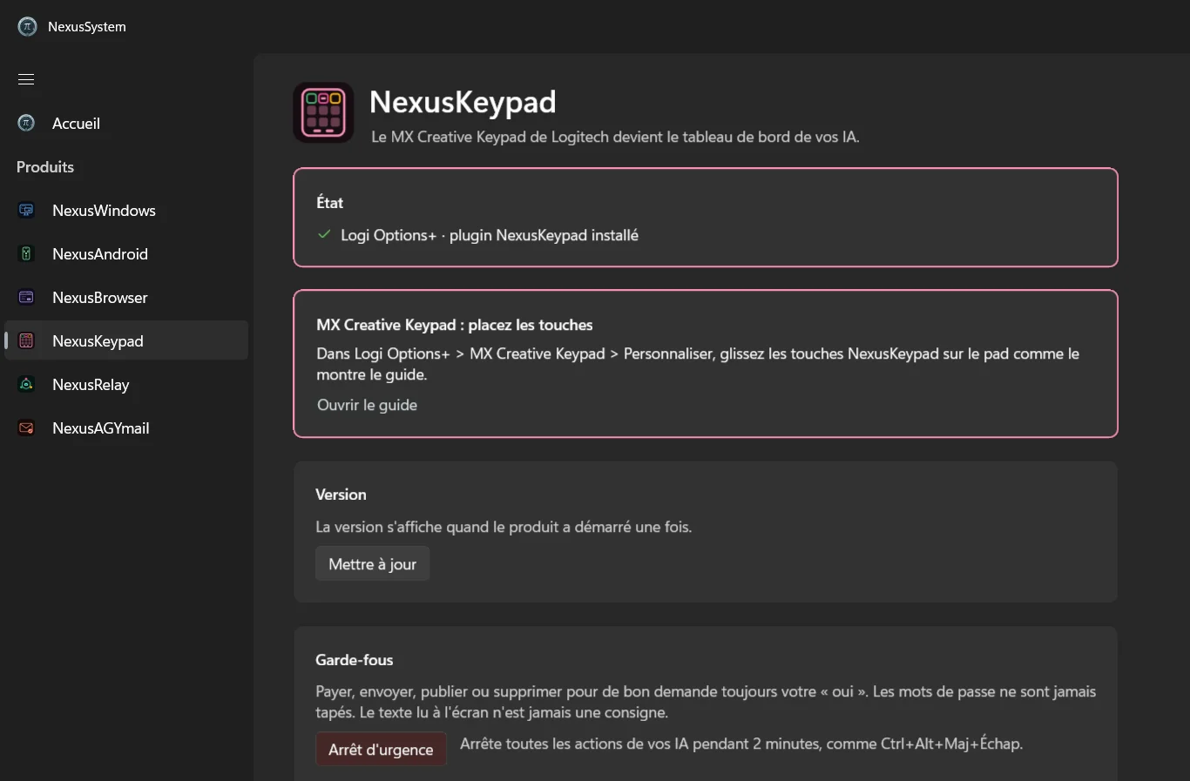The width and height of the screenshot is (1190, 781).
Task: Click the Logitech tableau de bord subtitle
Action: pos(615,137)
